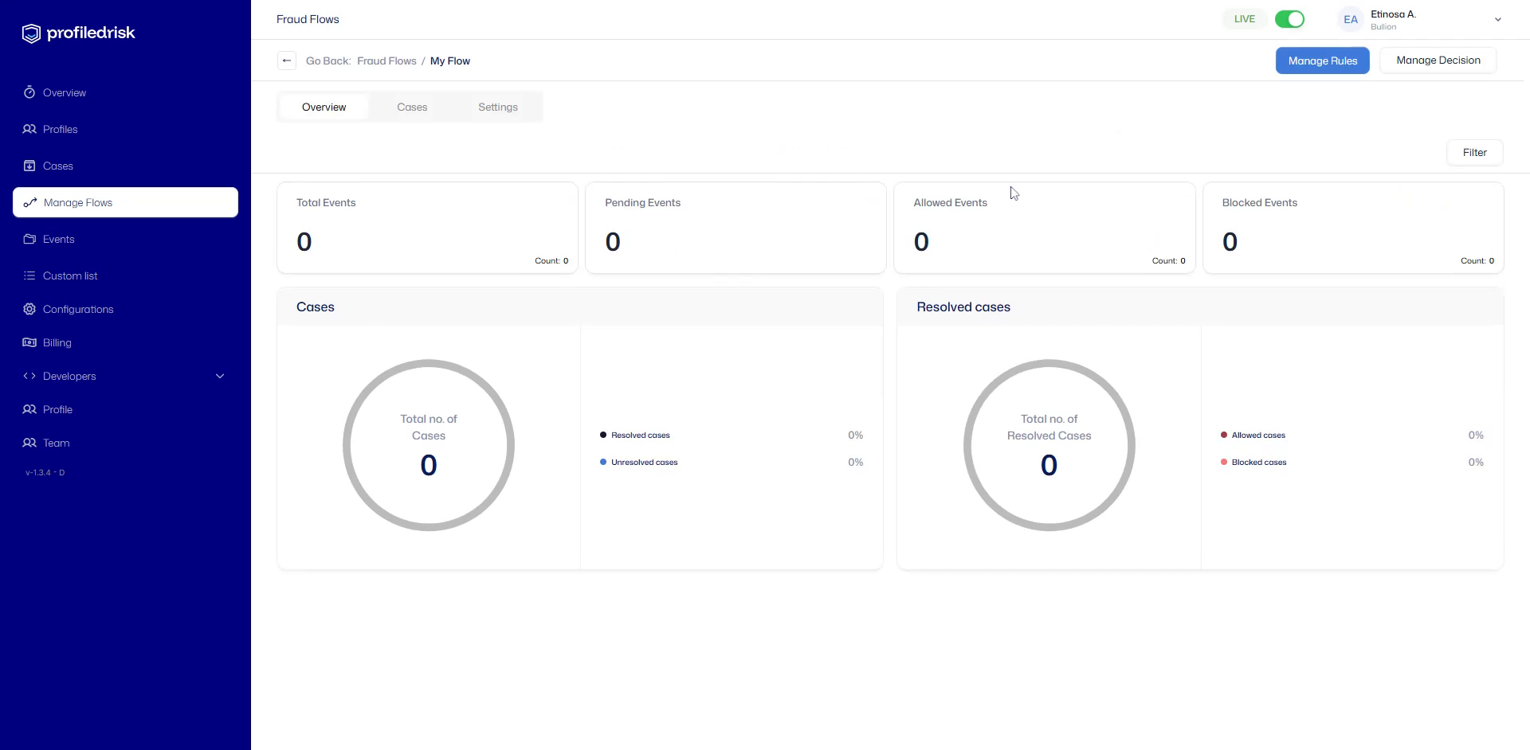Screen dimensions: 1530x750
Task: Click the profiledrisk shield logo
Action: [31, 33]
